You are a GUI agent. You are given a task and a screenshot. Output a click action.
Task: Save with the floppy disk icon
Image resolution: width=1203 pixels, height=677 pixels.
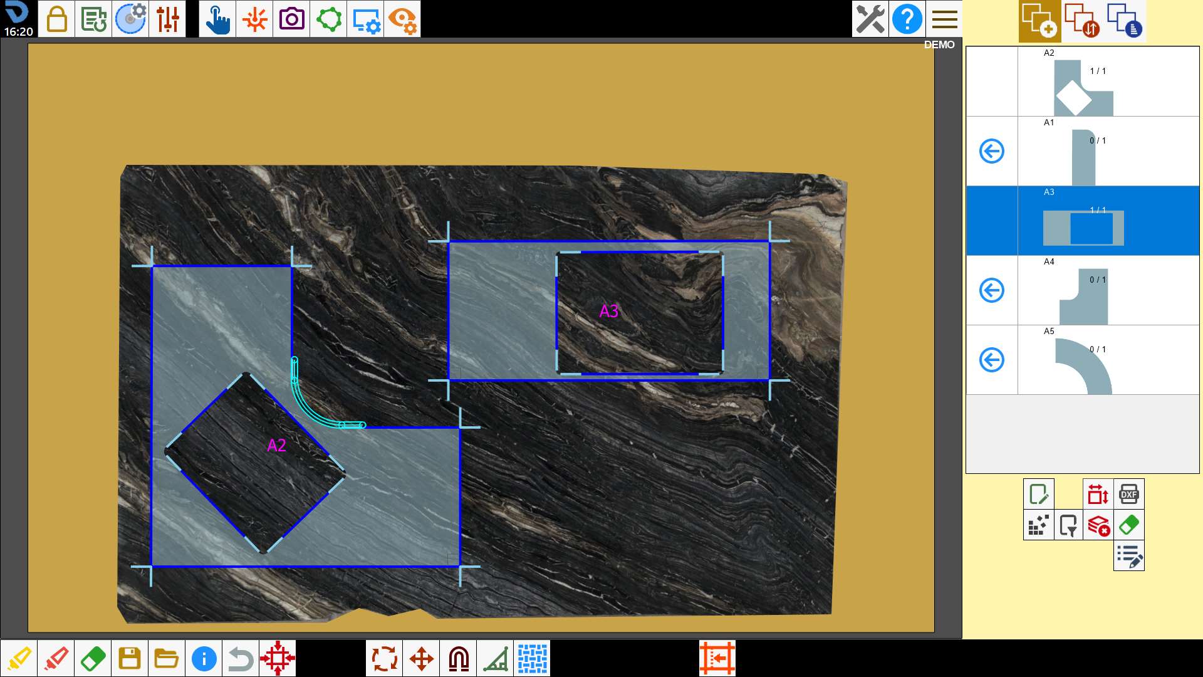point(130,658)
